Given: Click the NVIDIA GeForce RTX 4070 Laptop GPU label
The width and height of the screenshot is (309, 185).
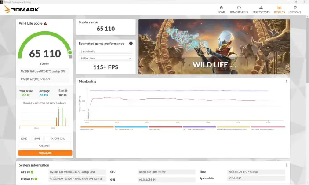Looking at the screenshot, I should click(x=44, y=71).
